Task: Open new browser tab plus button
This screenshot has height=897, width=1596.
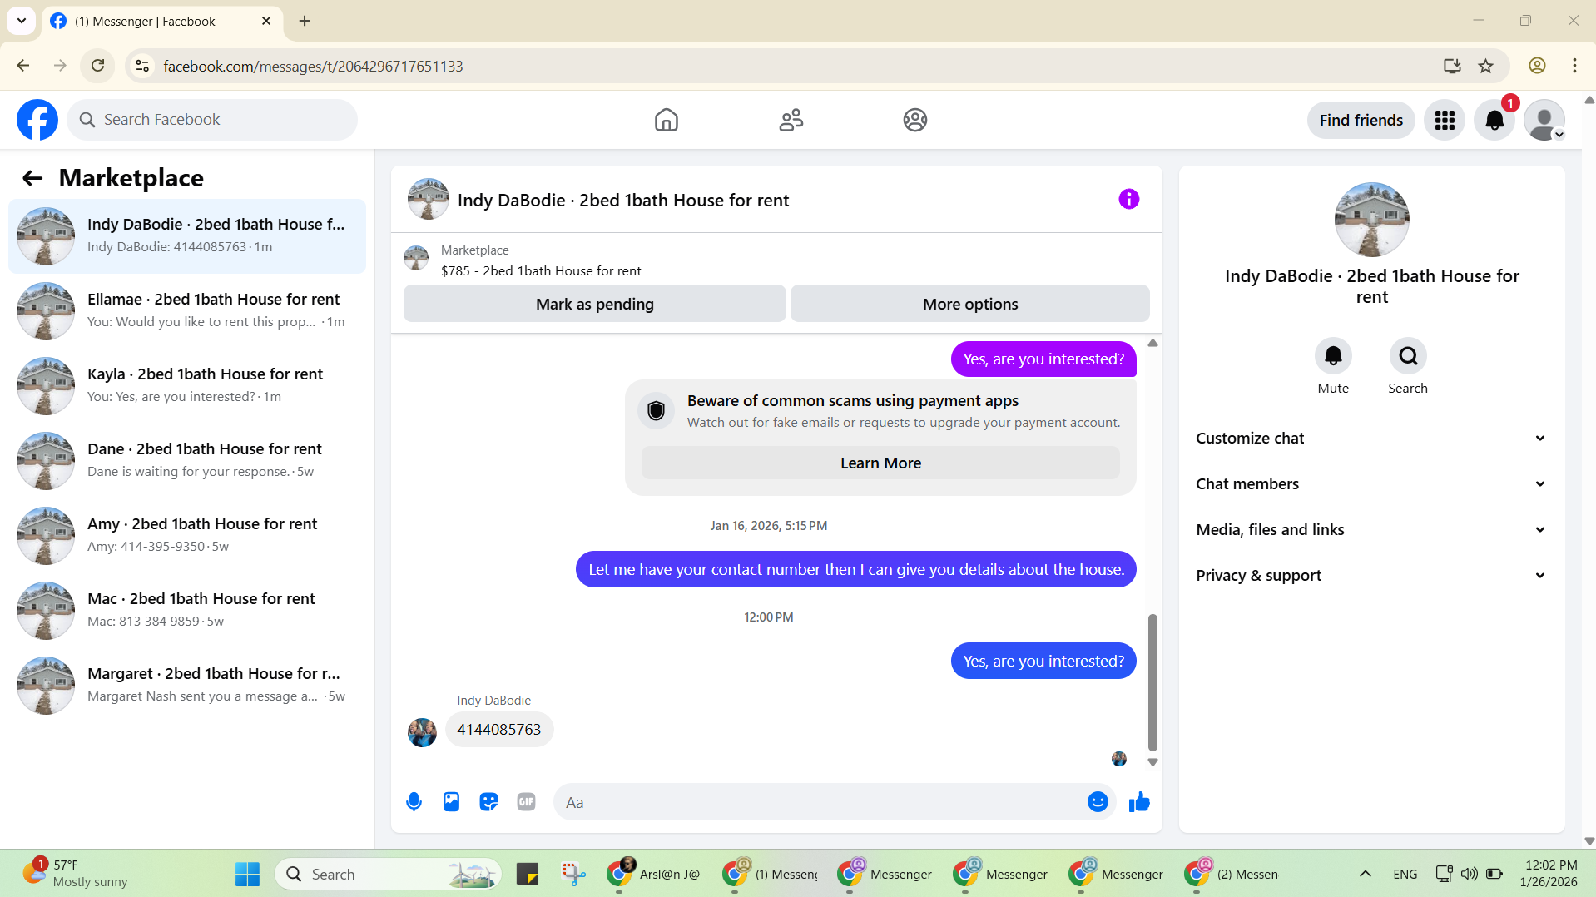Action: tap(305, 21)
